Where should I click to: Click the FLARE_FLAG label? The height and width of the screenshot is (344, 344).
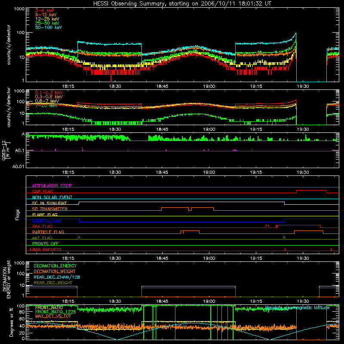[45, 215]
